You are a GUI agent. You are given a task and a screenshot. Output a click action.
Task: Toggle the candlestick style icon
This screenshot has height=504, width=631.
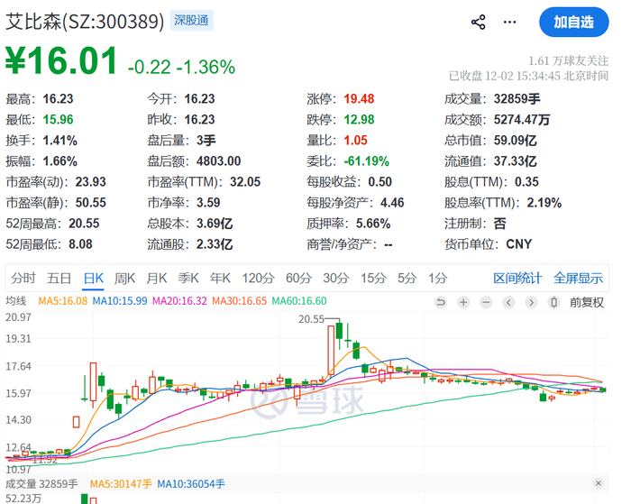pos(554,302)
